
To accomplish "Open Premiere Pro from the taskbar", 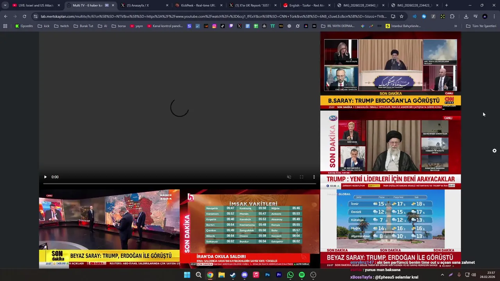I will [x=279, y=275].
